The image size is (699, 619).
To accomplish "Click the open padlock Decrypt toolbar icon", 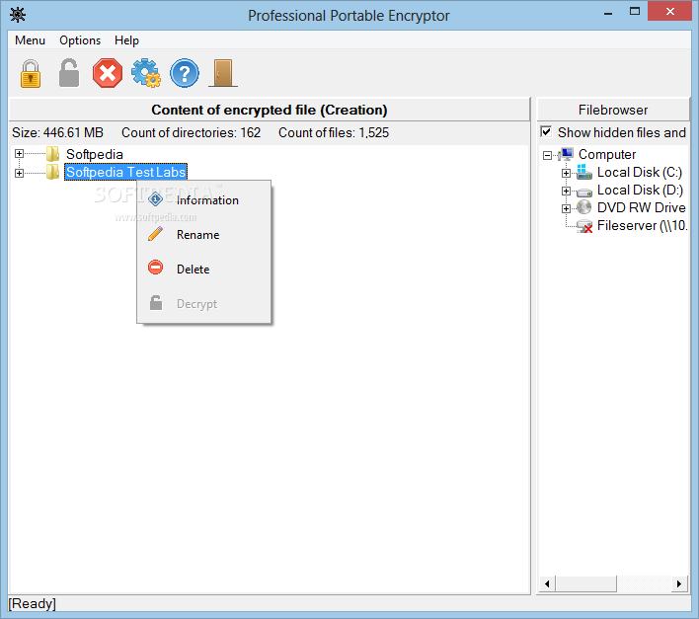I will coord(69,73).
